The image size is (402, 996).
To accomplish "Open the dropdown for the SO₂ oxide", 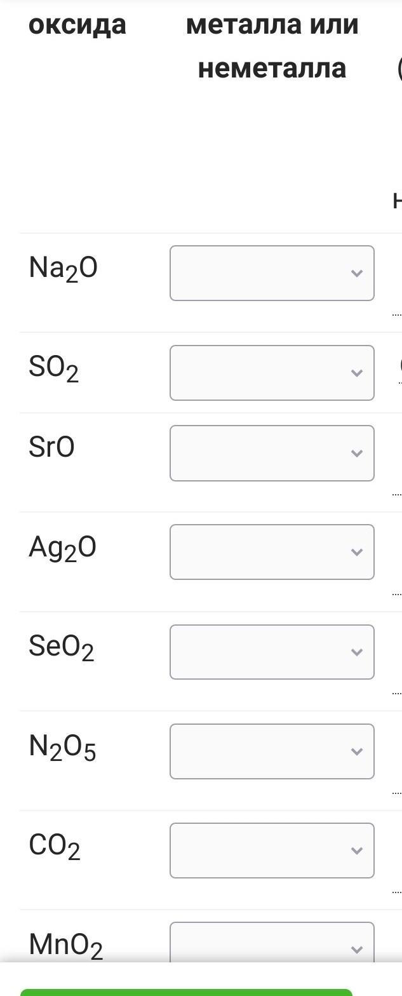I will tap(272, 373).
